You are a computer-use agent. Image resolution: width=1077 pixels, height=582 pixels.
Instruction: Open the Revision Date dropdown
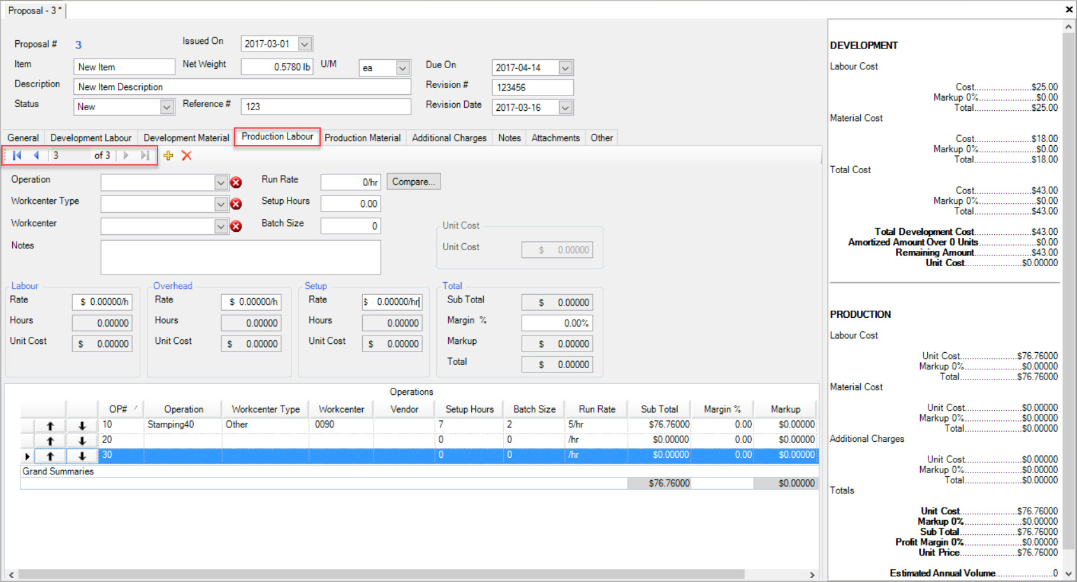pos(565,108)
